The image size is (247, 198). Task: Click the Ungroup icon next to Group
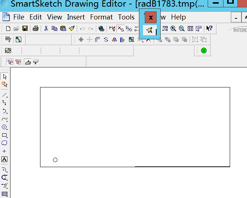[204, 40]
